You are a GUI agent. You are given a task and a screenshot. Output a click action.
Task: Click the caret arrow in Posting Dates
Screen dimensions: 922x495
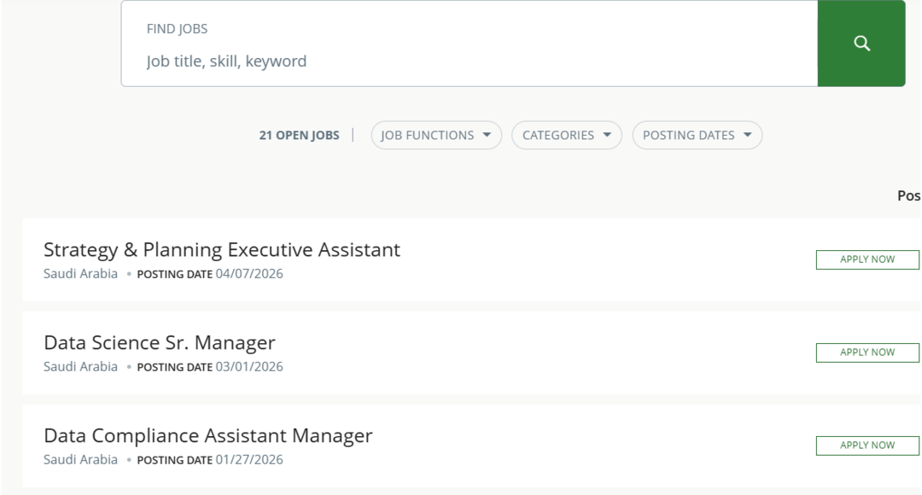(x=748, y=135)
